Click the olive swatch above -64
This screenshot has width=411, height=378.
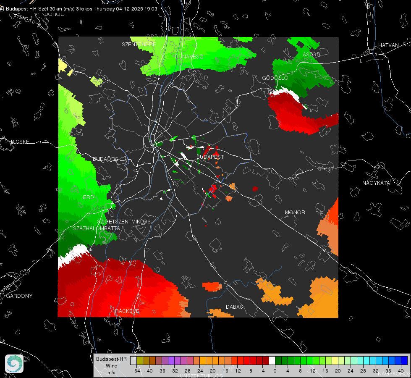coord(140,360)
